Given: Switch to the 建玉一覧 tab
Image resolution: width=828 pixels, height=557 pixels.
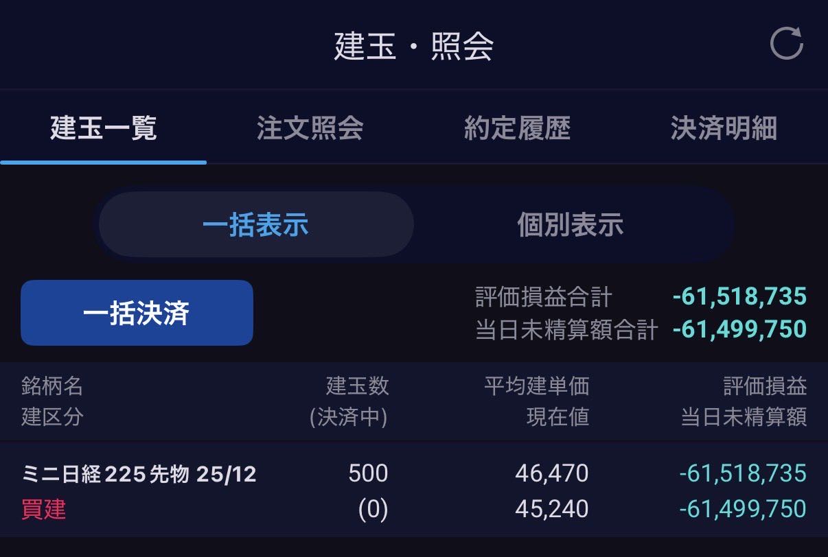Looking at the screenshot, I should coord(104,128).
